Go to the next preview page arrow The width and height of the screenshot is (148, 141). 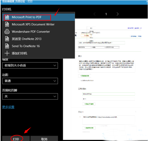[x=118, y=14]
